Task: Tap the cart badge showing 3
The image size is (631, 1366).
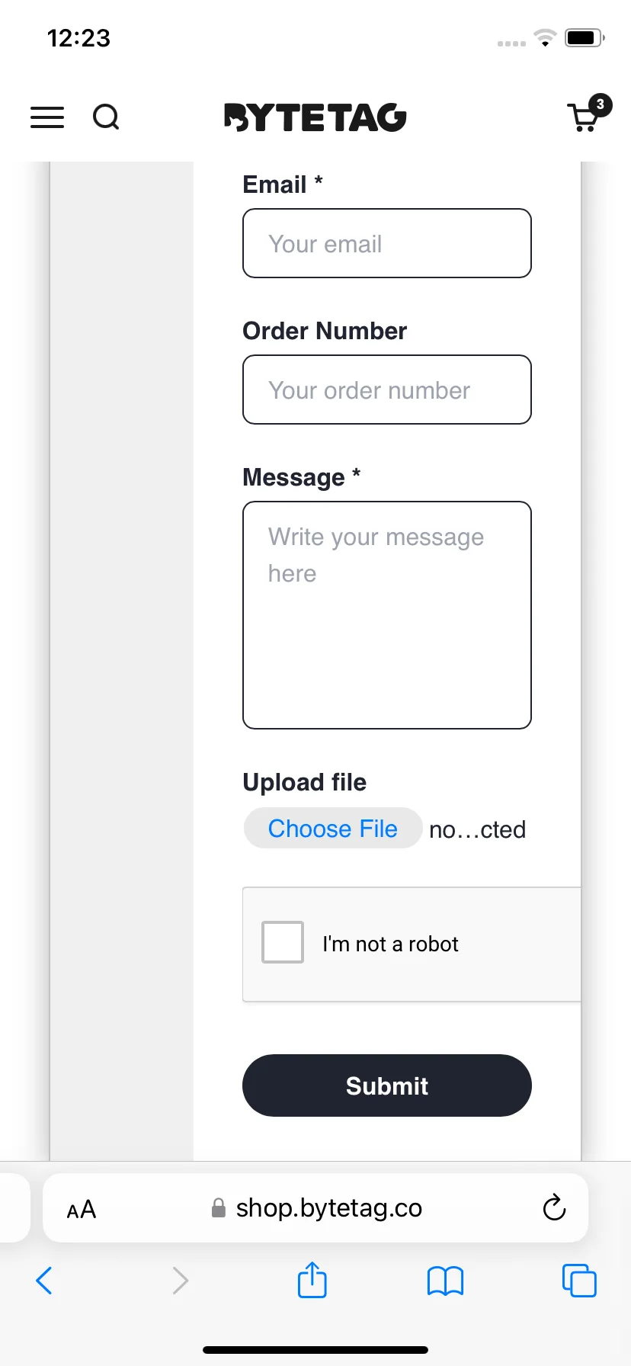Action: pos(601,104)
